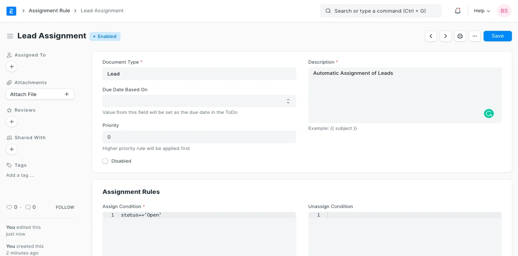Click the ERPNext home logo icon
This screenshot has width=518, height=256.
[x=11, y=11]
